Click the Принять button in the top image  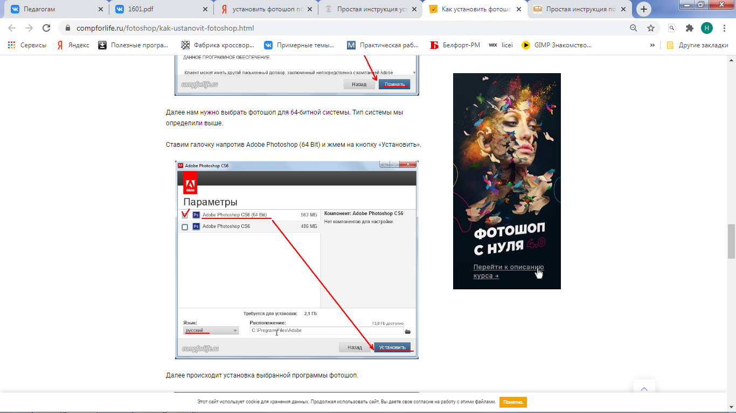[394, 84]
